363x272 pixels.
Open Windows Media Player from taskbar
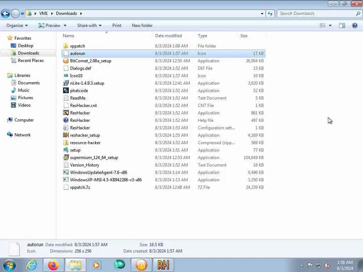tap(97, 265)
